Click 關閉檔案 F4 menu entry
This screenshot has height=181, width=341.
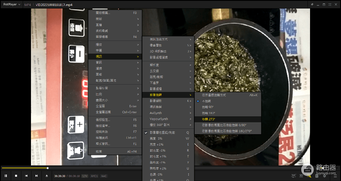[115, 37]
